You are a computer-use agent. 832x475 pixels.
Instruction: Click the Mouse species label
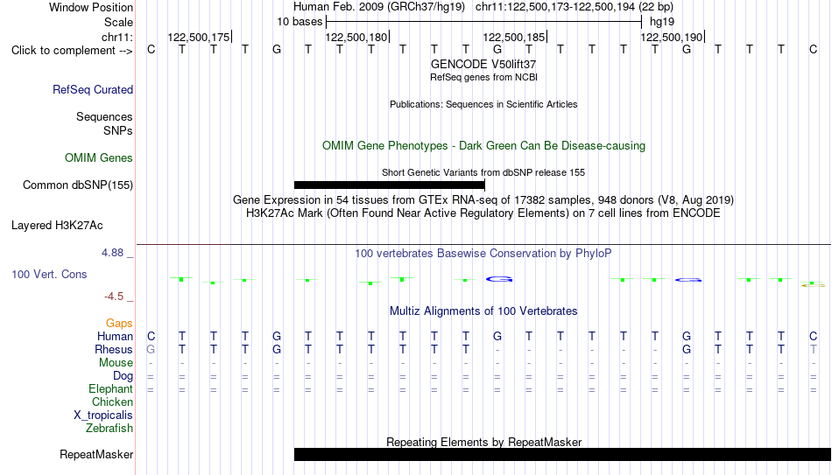click(116, 363)
